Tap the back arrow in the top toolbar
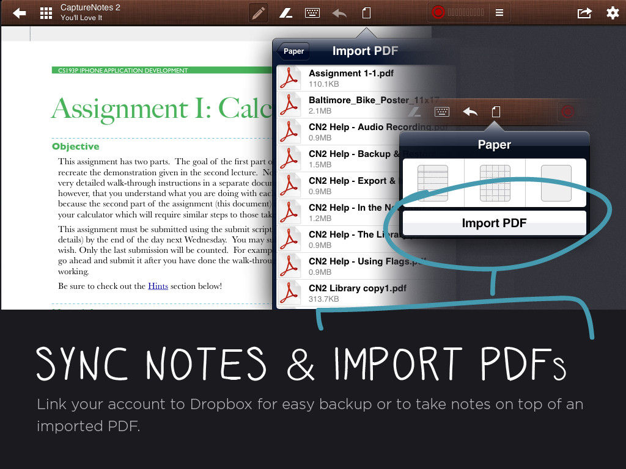 pyautogui.click(x=19, y=13)
